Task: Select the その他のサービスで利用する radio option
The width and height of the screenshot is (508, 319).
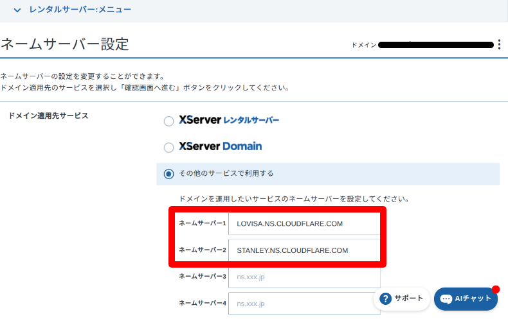Action: [168, 174]
